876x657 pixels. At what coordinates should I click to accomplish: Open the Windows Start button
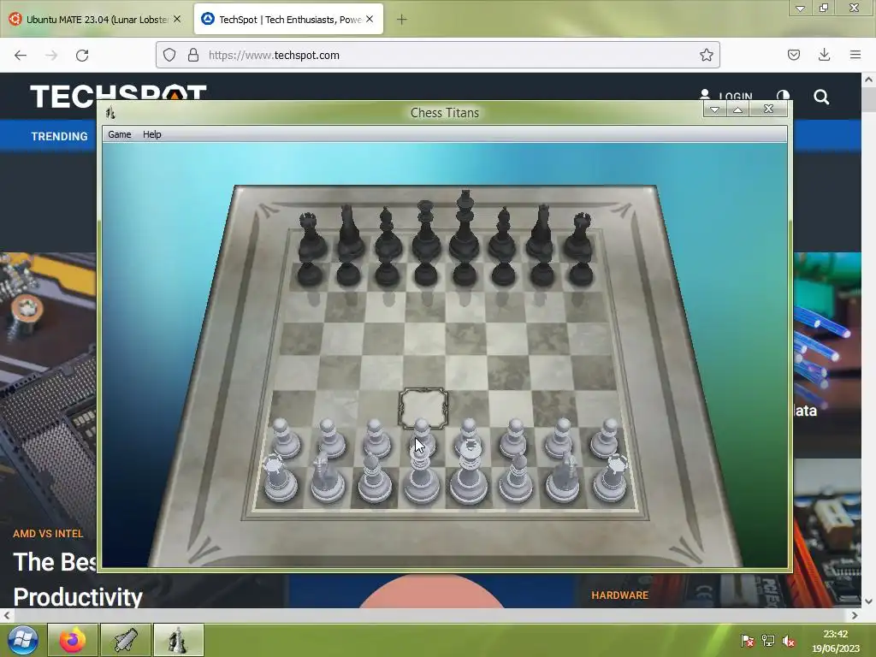click(x=23, y=640)
